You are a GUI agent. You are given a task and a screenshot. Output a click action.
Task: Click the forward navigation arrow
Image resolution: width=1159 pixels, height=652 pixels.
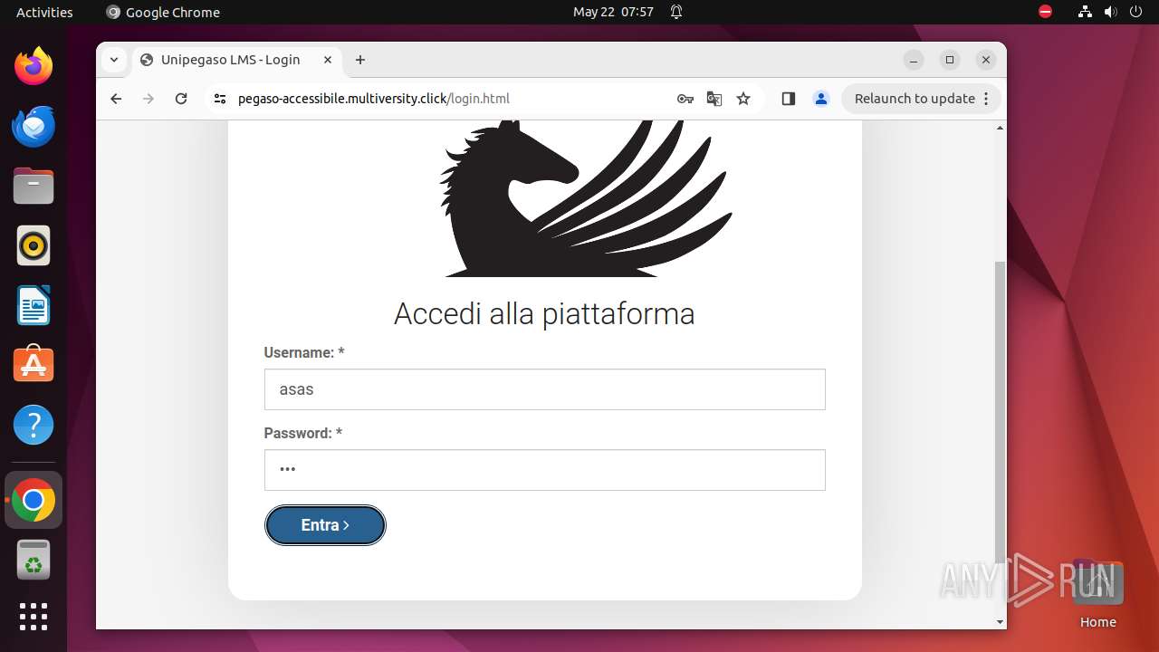[x=148, y=99]
